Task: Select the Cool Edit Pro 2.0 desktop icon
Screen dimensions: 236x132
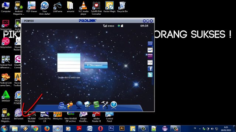Action: pos(45,117)
